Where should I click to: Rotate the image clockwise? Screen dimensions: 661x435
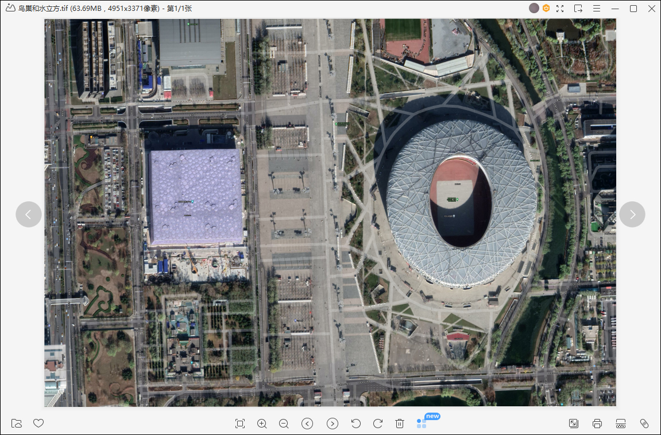pyautogui.click(x=378, y=424)
